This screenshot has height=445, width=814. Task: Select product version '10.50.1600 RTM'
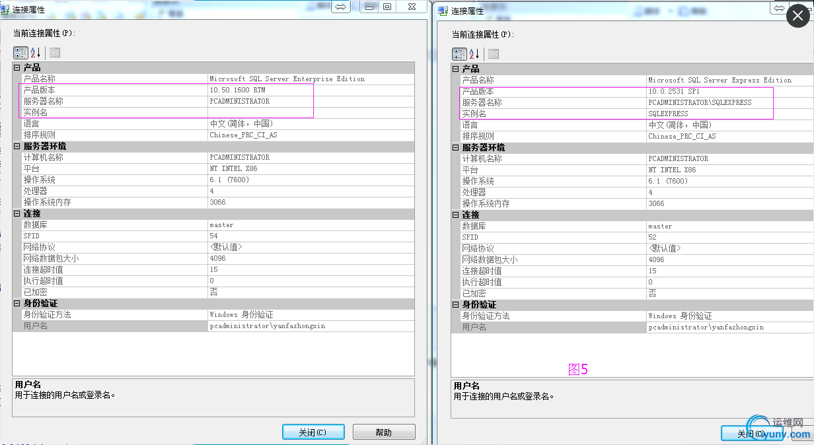(237, 90)
